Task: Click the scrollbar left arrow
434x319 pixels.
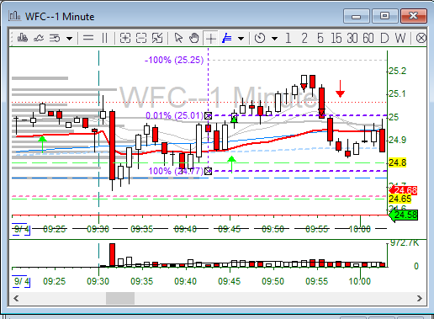Action: (16, 298)
